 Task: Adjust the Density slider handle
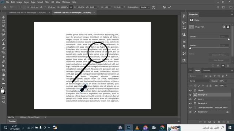point(229,39)
